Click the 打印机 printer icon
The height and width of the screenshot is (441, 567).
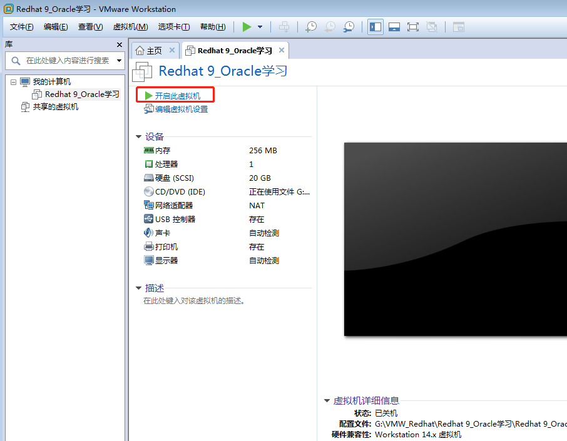click(148, 246)
